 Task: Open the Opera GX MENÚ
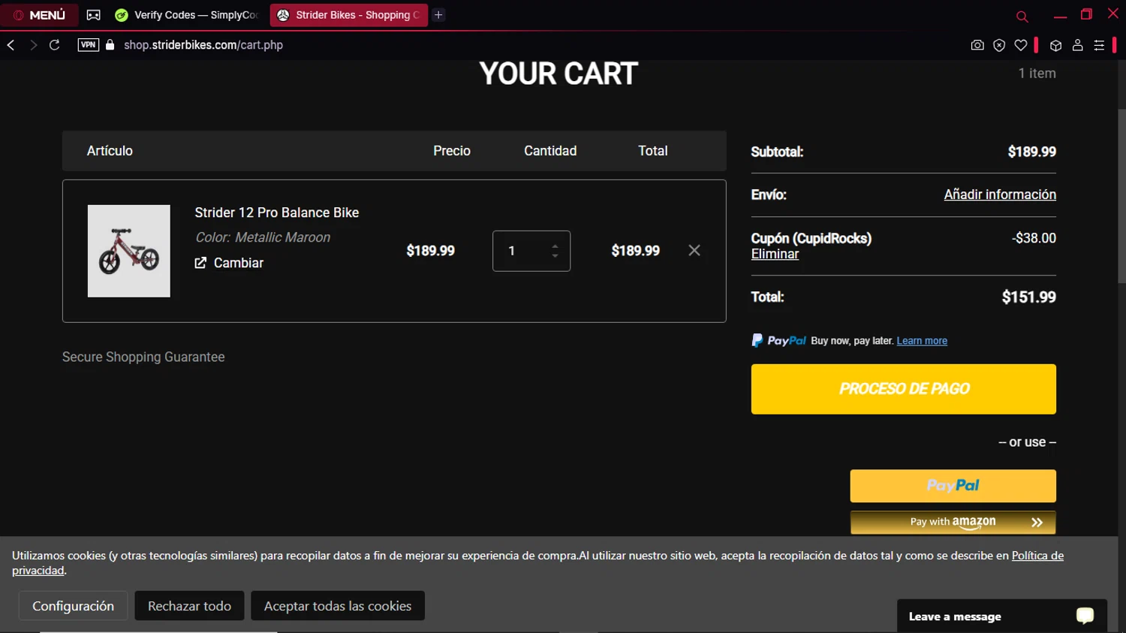point(39,15)
